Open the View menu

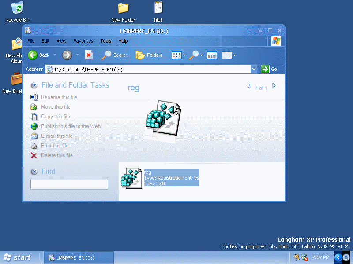click(61, 41)
